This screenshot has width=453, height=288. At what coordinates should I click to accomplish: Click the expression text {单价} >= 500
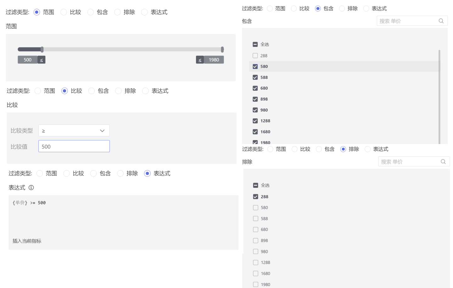coord(29,203)
